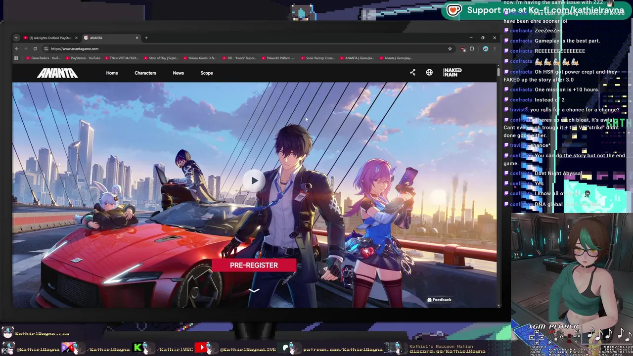This screenshot has width=633, height=356.
Task: Switch to the Arknights: Endfield browser tab
Action: point(49,38)
